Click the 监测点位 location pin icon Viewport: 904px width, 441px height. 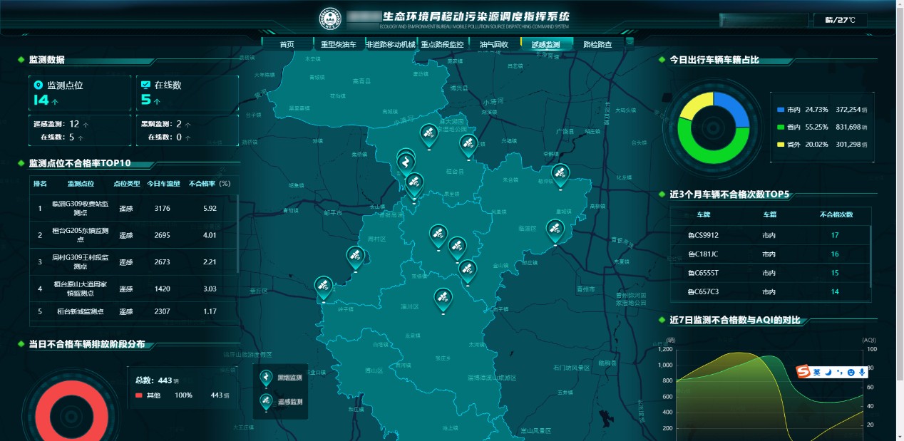[38, 85]
